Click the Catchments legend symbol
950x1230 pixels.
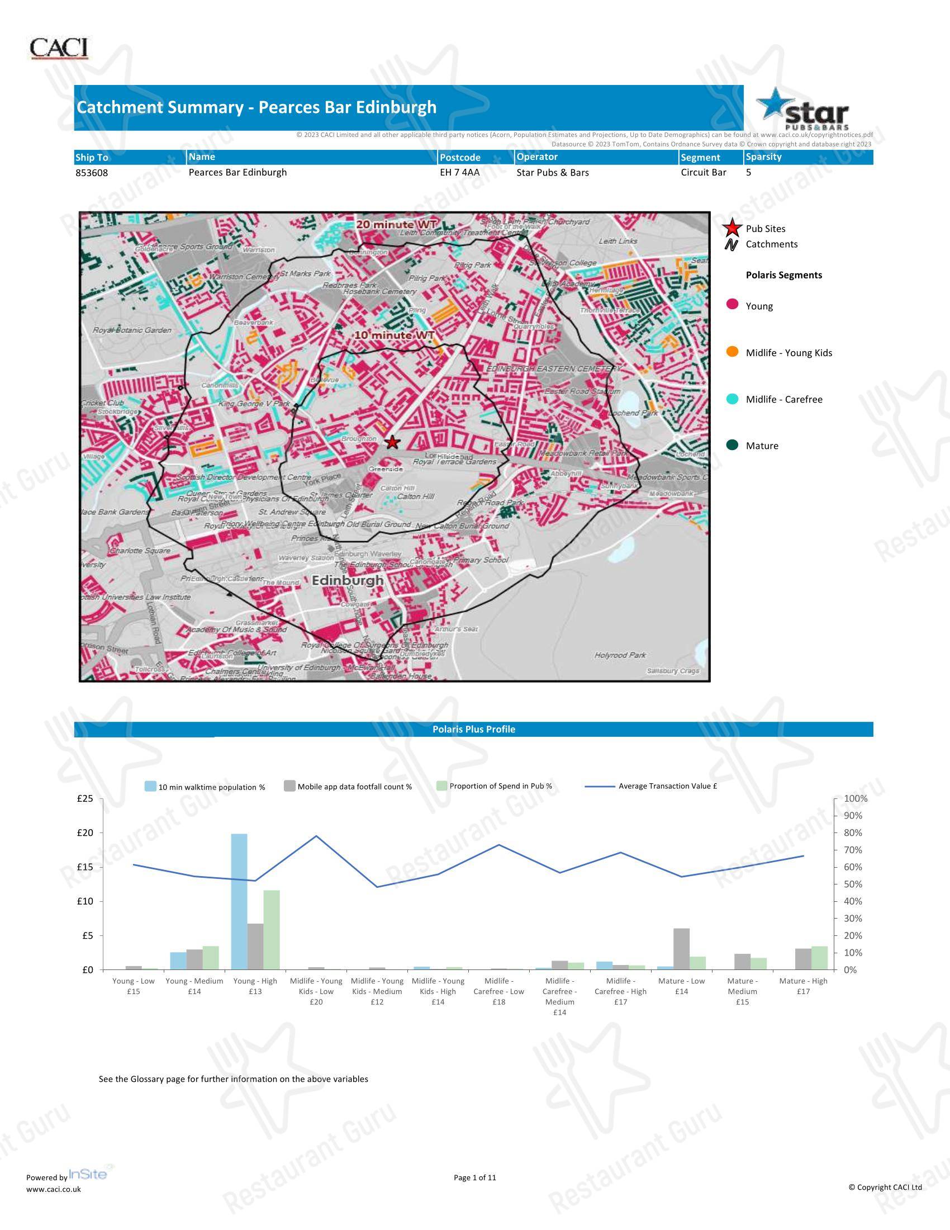pyautogui.click(x=731, y=244)
